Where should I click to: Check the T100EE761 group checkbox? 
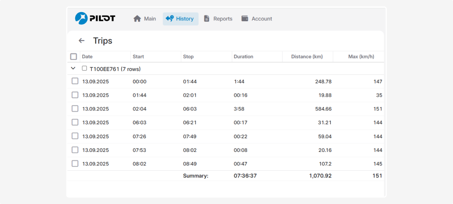(x=85, y=69)
